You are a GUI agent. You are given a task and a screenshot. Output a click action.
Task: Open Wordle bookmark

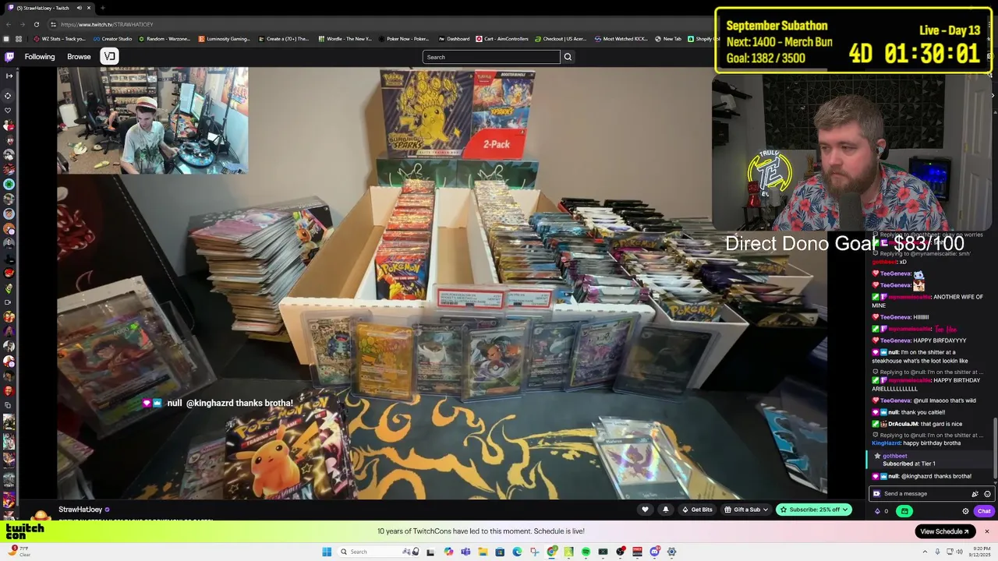[x=345, y=38]
